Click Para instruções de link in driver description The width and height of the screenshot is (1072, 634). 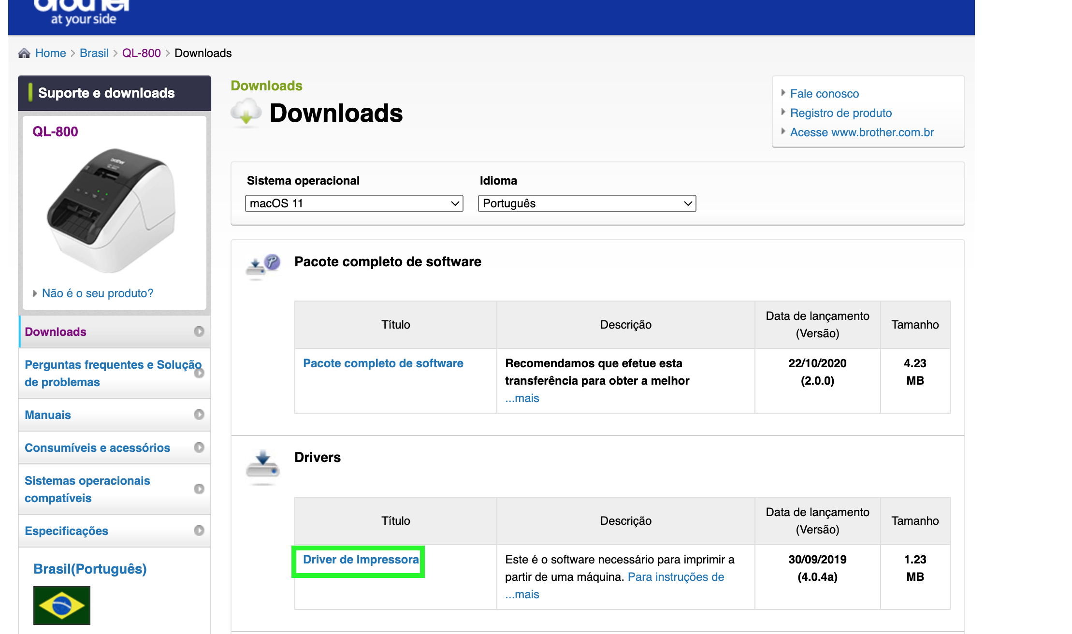[676, 577]
